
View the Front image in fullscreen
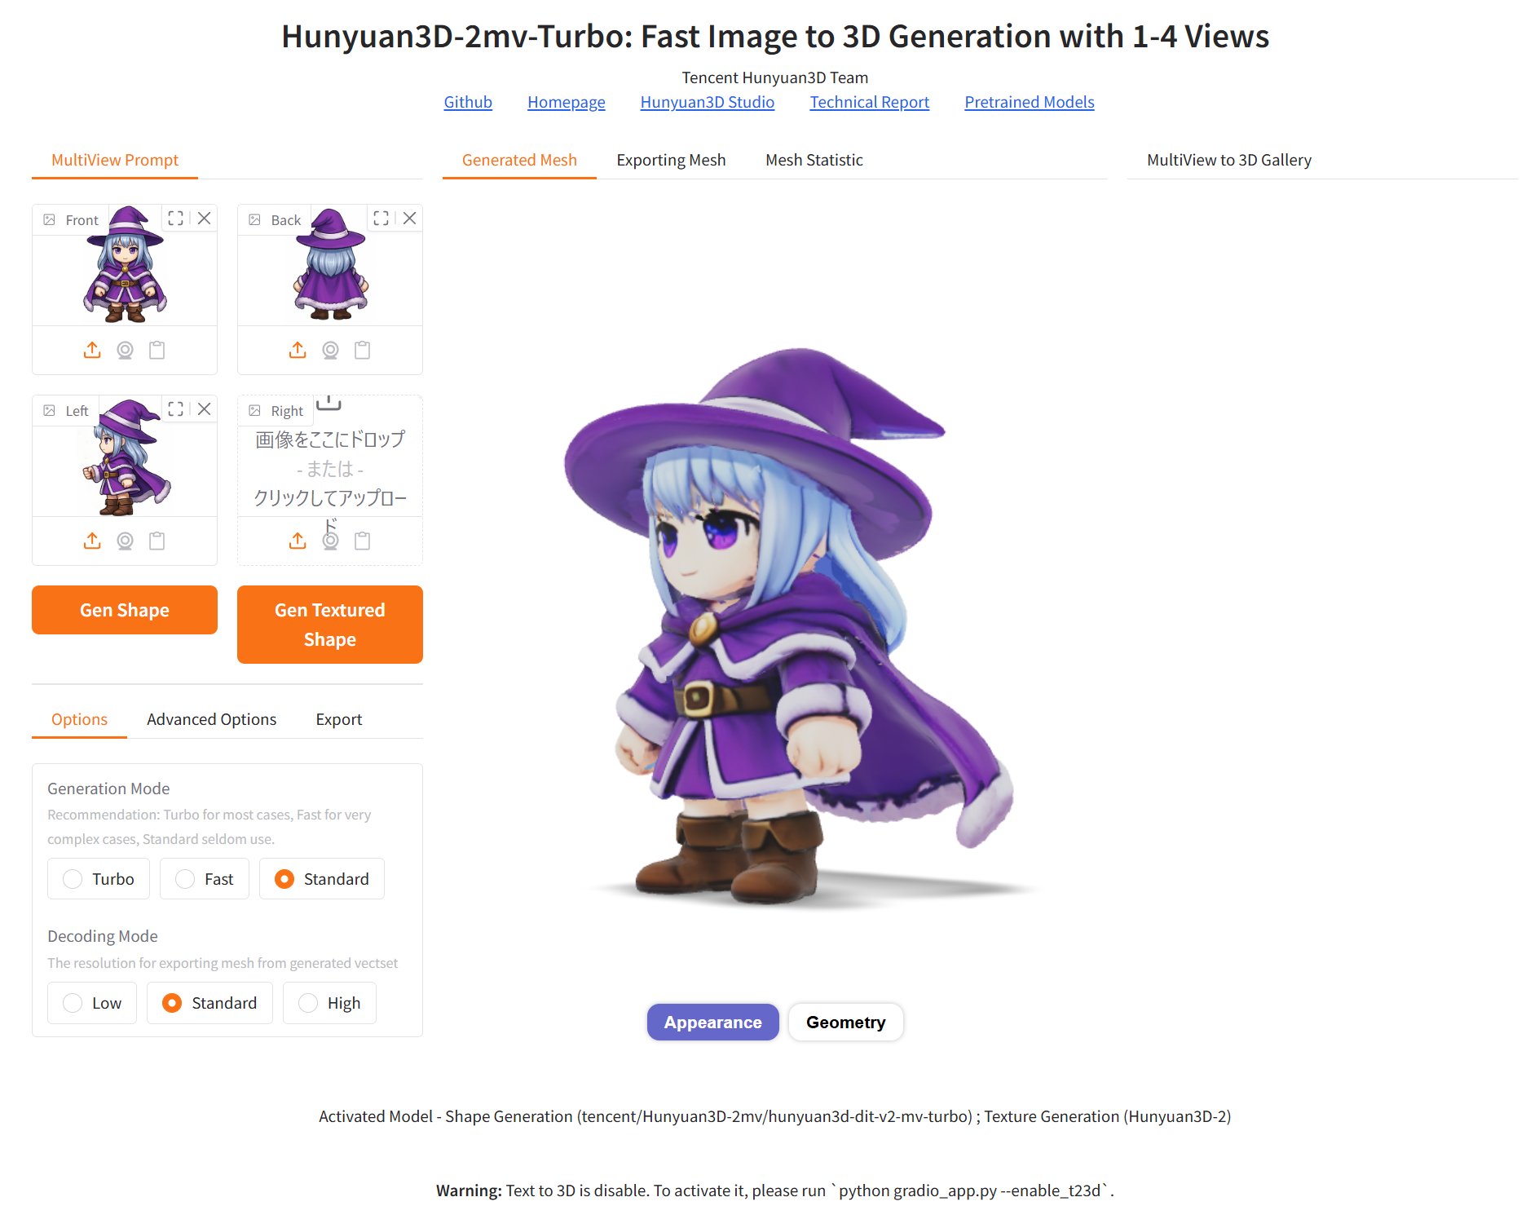coord(174,219)
